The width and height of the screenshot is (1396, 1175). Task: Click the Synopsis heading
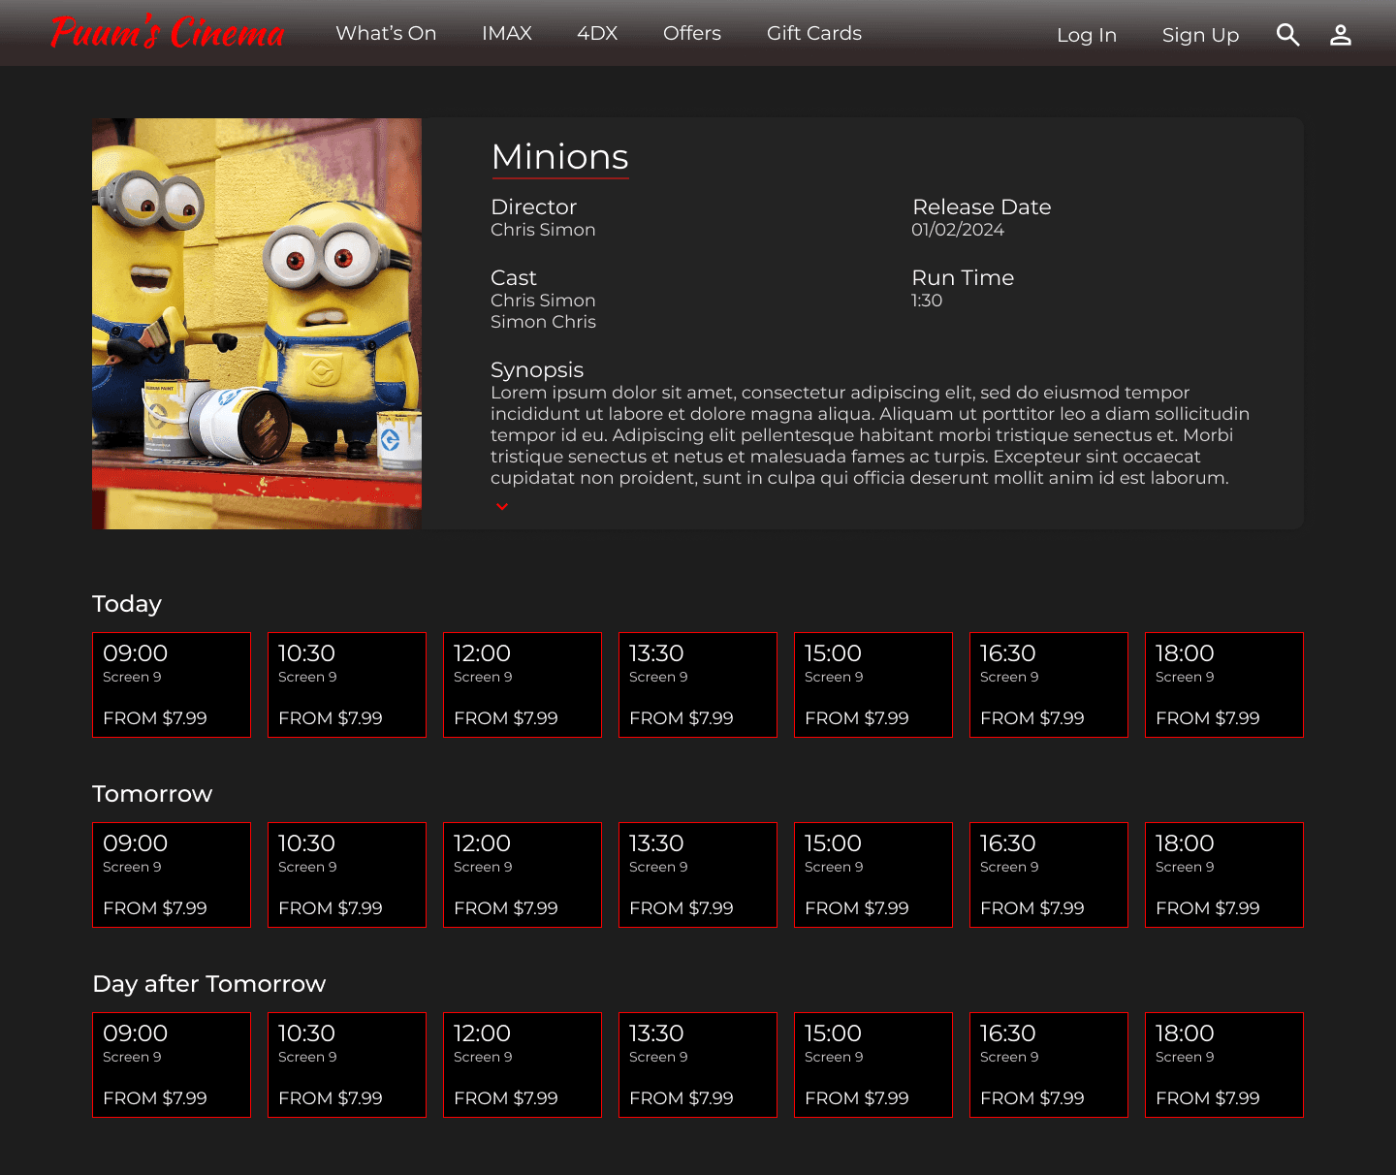point(537,369)
